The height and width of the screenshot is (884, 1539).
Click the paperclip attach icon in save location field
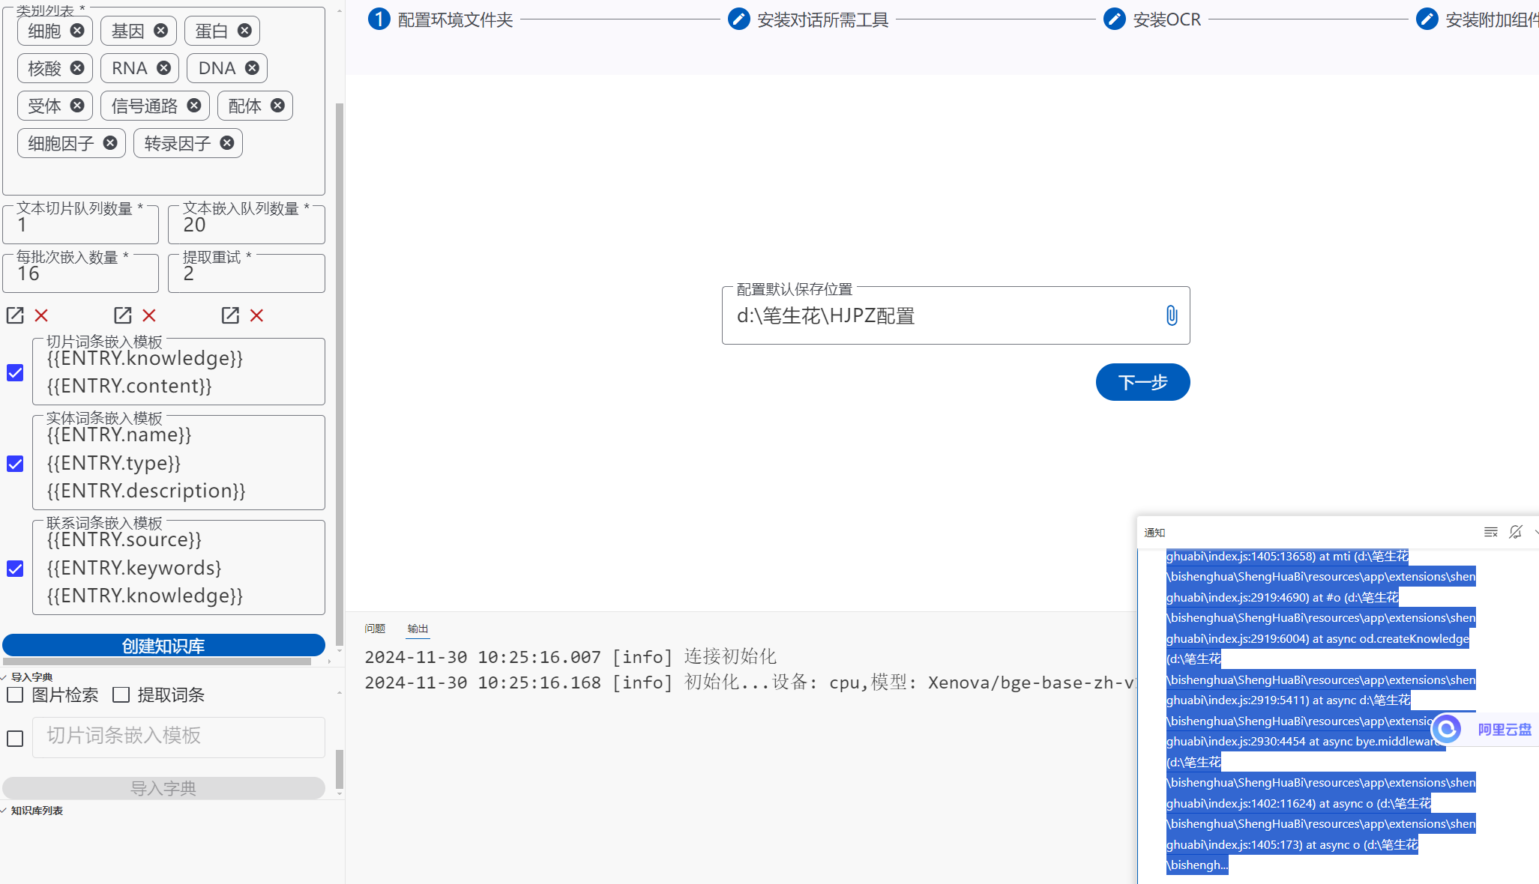pos(1171,315)
